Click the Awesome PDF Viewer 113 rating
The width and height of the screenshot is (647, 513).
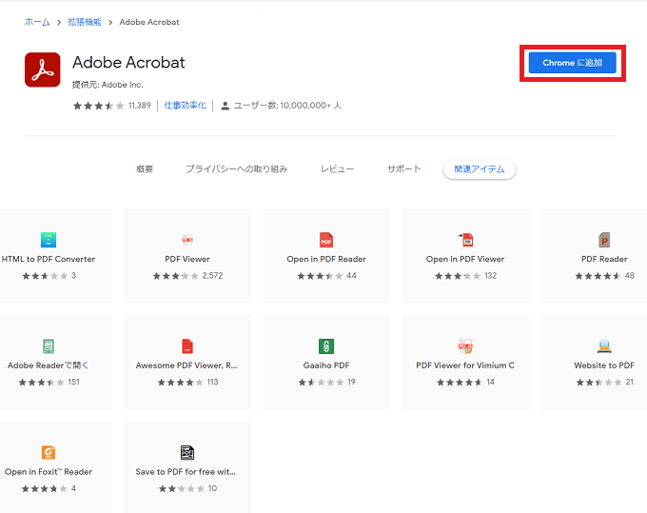[187, 383]
